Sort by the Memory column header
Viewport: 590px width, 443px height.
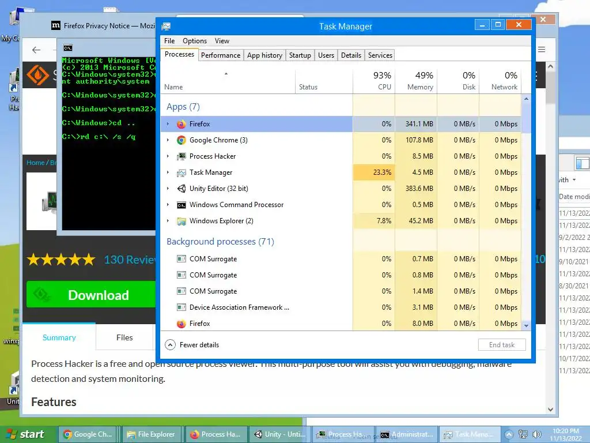[x=416, y=81]
